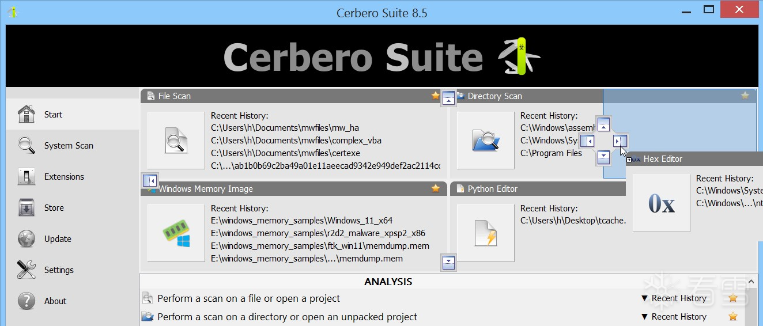This screenshot has height=326, width=763.
Task: Click the Windows Memory Image panel title
Action: tap(206, 189)
